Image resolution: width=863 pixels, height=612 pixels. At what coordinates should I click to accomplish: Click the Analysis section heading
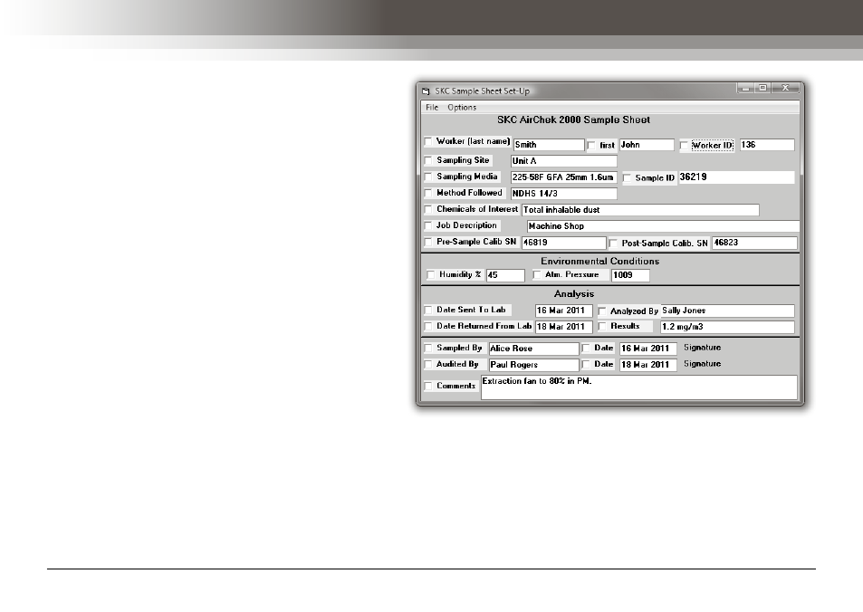[574, 294]
